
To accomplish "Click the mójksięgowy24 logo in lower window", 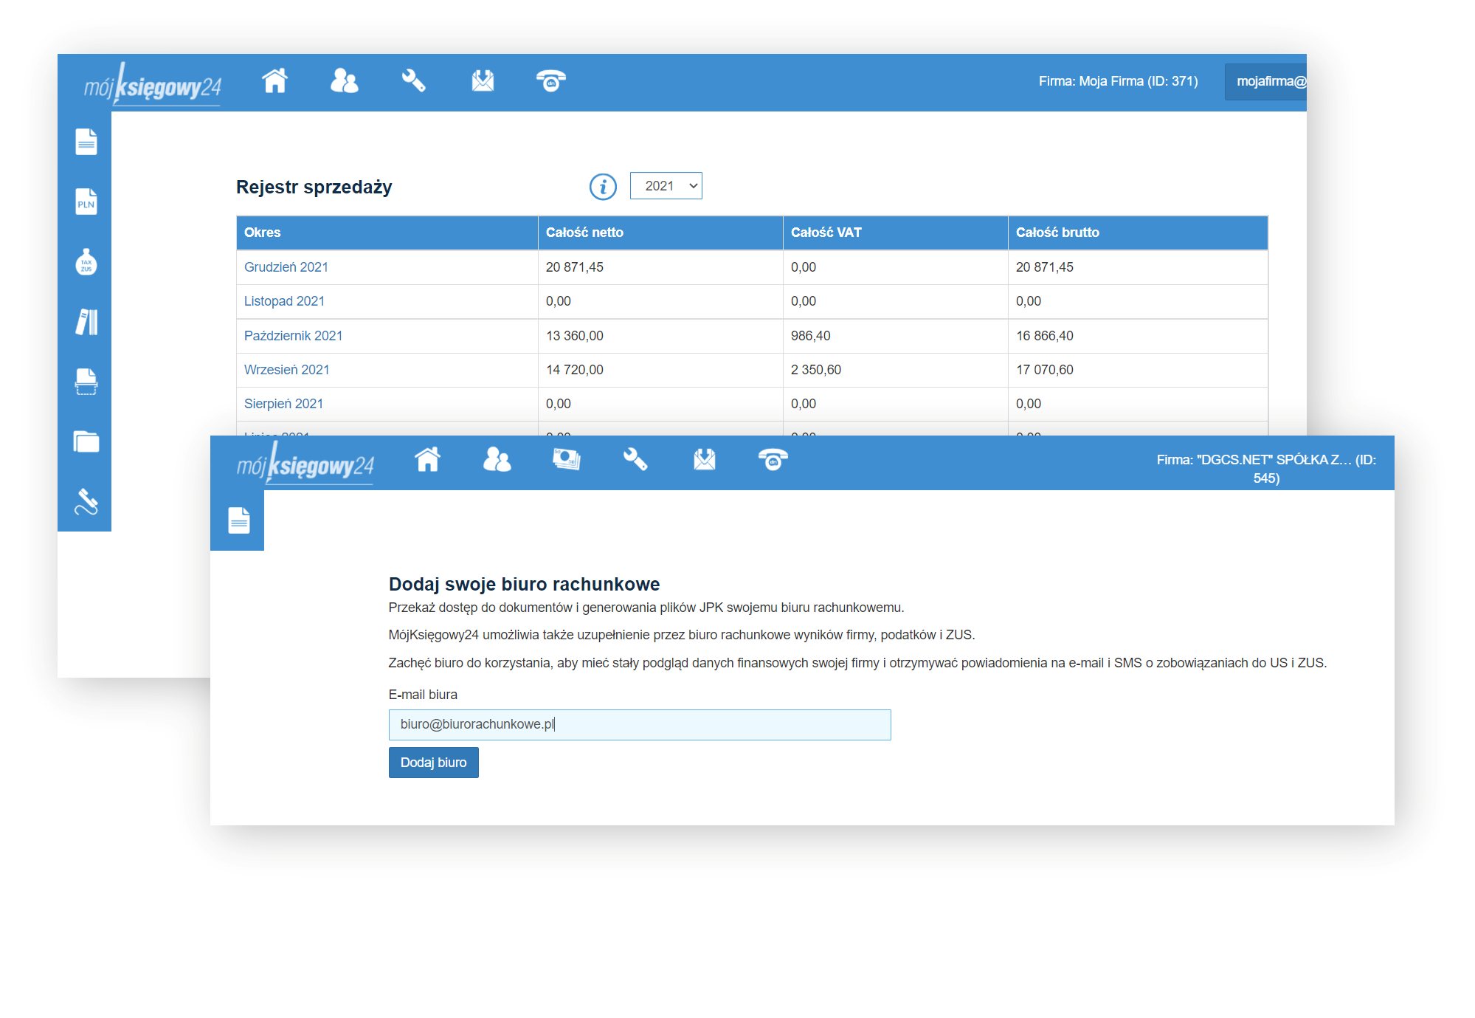I will coord(305,465).
